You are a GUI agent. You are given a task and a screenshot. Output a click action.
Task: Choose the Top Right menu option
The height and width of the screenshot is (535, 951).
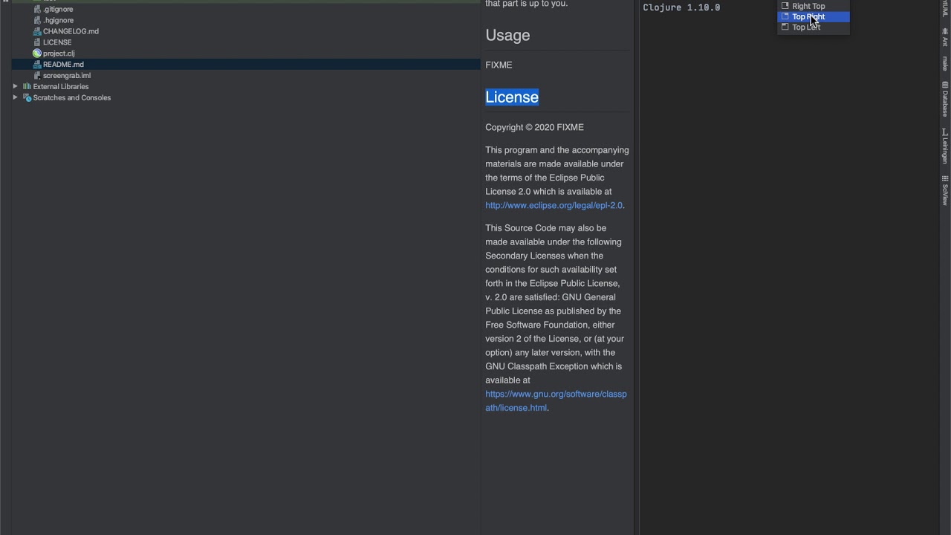(x=808, y=16)
